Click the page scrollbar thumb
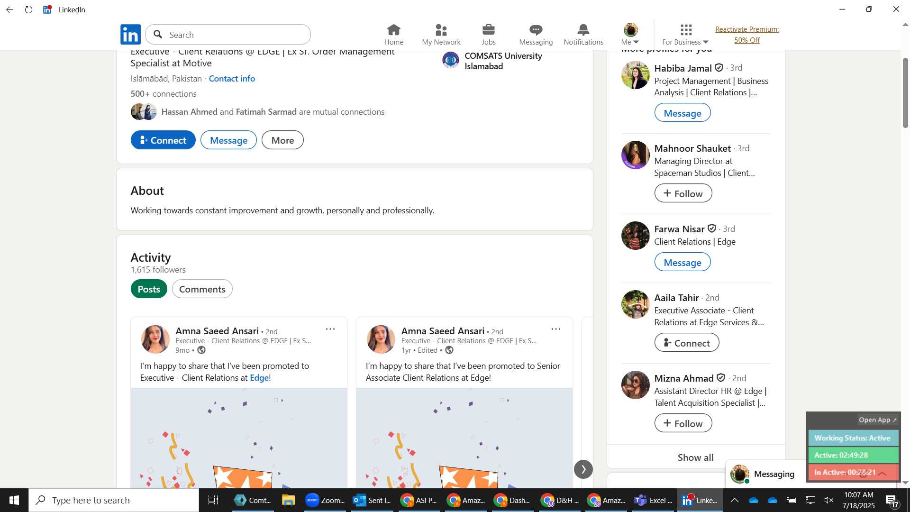910x512 pixels. pos(905,92)
